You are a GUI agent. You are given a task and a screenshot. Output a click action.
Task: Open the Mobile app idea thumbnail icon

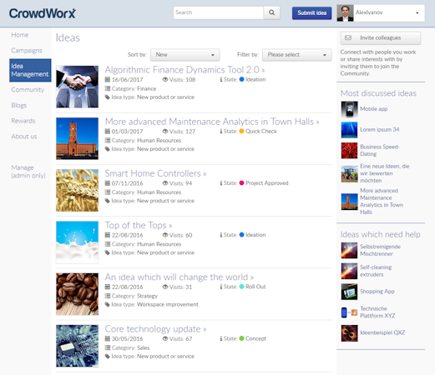[x=349, y=109]
